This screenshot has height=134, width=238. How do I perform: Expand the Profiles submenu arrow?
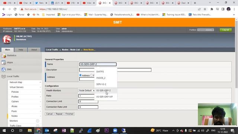(41, 97)
